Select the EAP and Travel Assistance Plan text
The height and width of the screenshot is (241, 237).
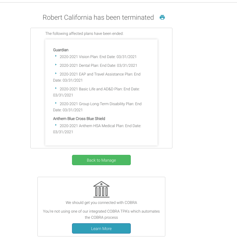coord(99,74)
